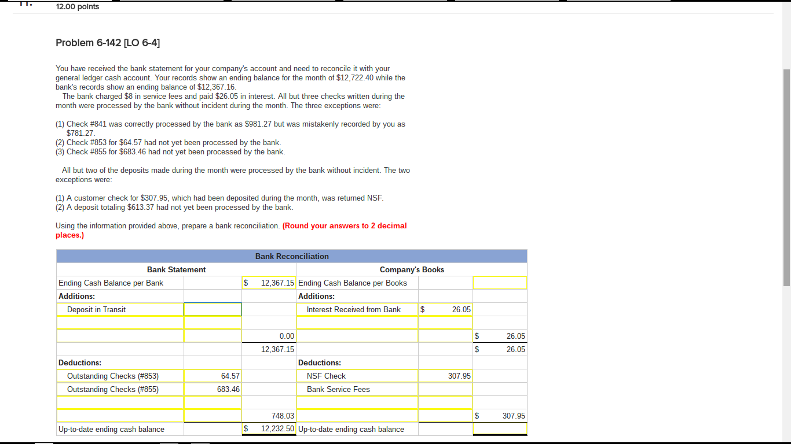This screenshot has width=791, height=444.
Task: Click the red rounding instruction text
Action: point(231,230)
